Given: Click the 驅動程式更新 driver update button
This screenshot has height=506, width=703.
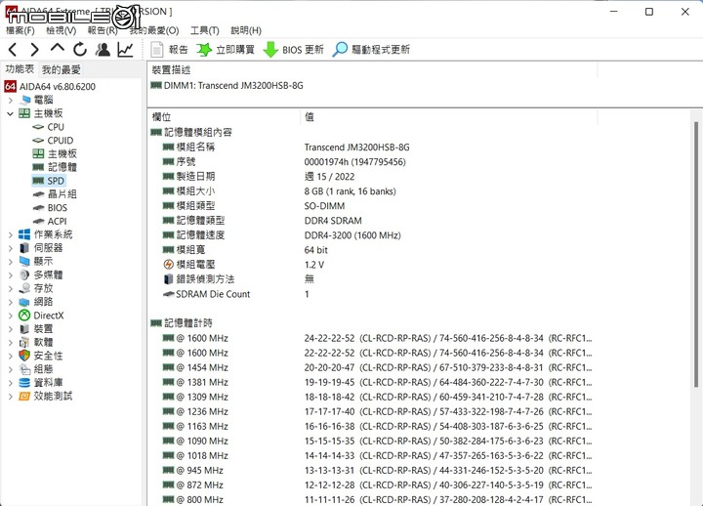Looking at the screenshot, I should (371, 50).
